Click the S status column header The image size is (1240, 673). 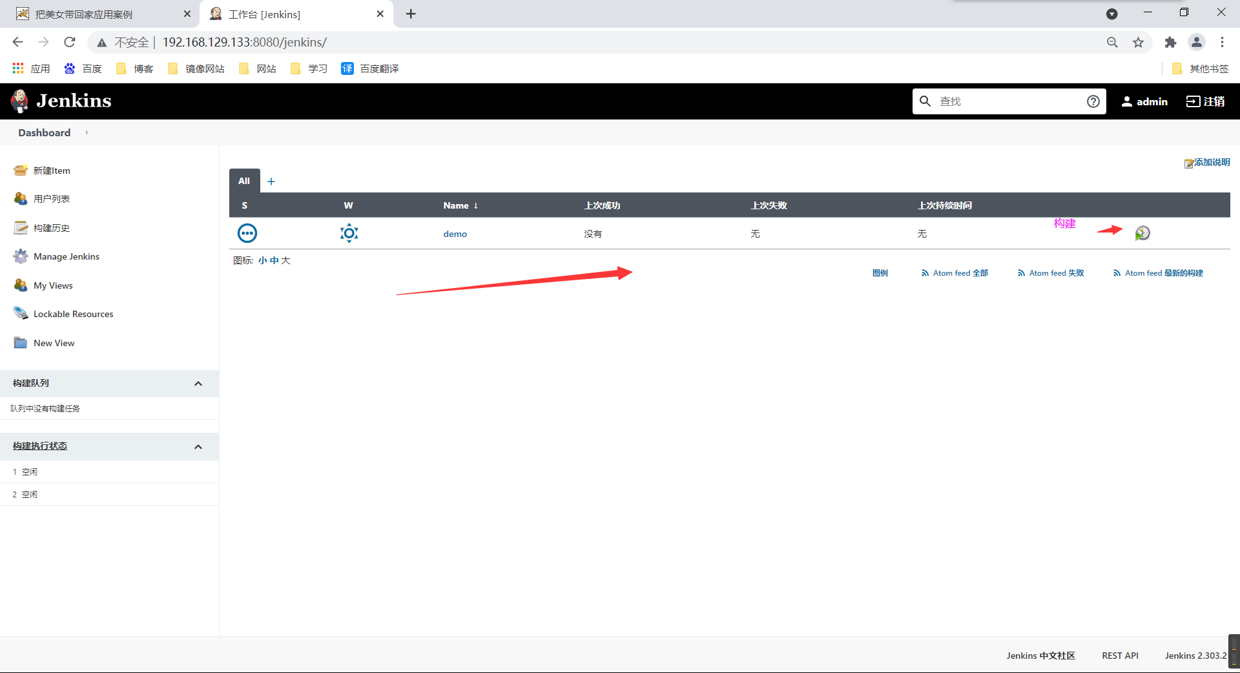(x=245, y=205)
